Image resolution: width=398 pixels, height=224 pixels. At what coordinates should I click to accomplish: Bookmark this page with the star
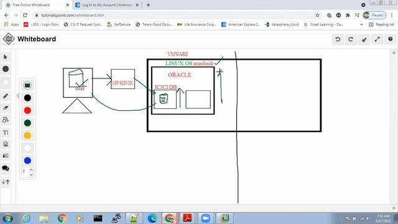tap(318, 15)
